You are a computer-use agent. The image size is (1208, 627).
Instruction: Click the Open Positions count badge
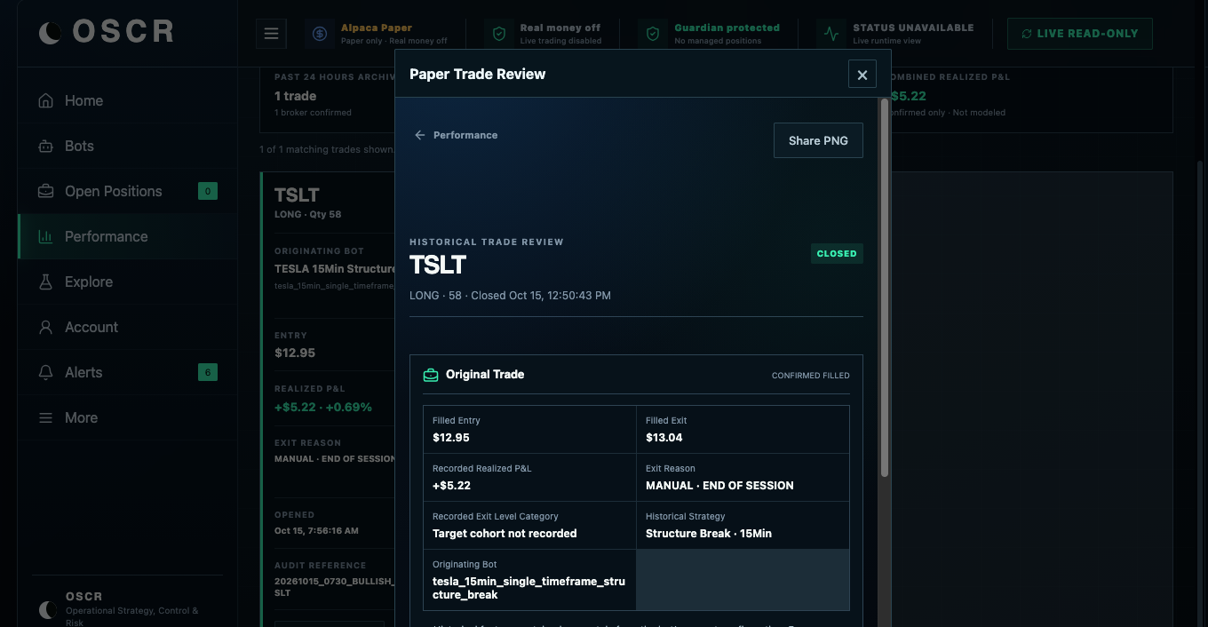[x=208, y=191]
